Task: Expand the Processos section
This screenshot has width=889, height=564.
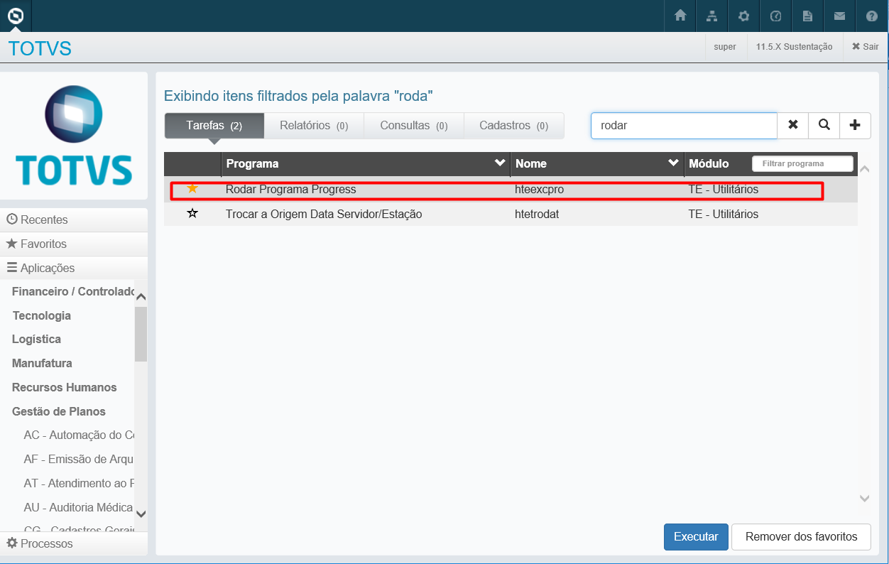Action: [74, 543]
